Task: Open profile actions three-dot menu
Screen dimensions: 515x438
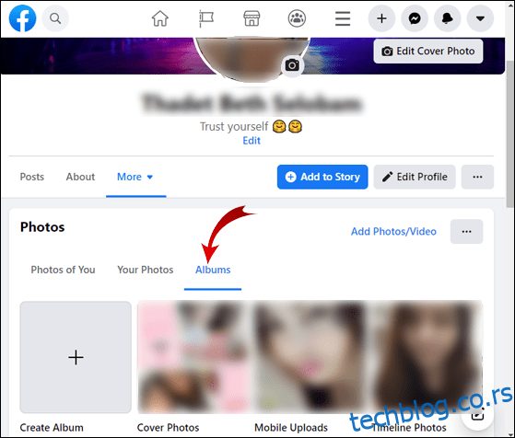Action: [477, 177]
